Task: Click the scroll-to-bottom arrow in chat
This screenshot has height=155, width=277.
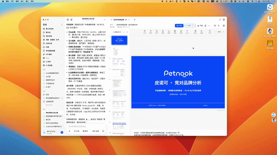Action: pyautogui.click(x=87, y=119)
